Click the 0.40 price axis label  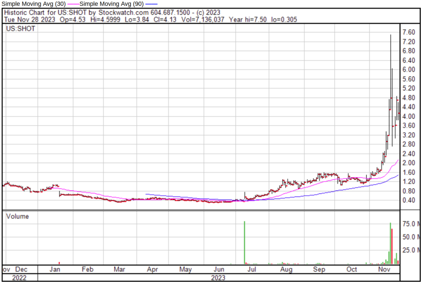click(x=409, y=200)
